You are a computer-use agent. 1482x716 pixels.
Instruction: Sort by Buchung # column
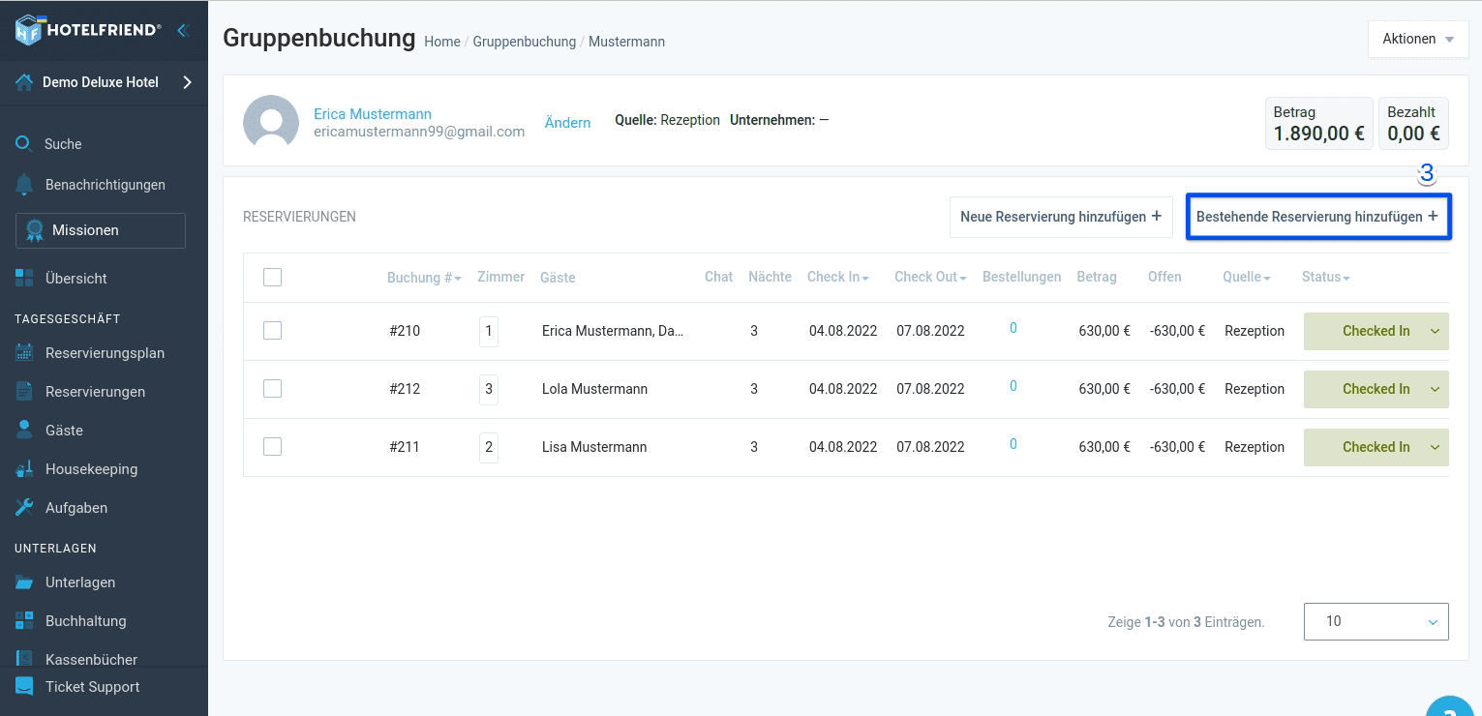424,278
